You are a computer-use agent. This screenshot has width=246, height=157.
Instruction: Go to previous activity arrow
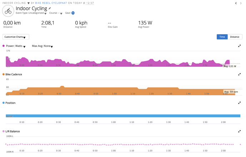coord(236,3)
